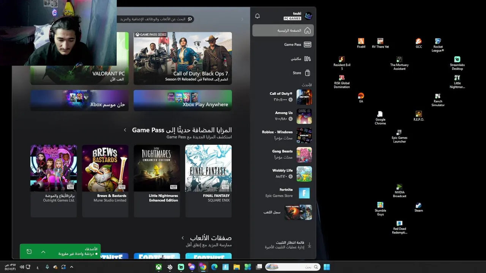Open the Store in the sidebar
The width and height of the screenshot is (486, 273).
[x=283, y=73]
